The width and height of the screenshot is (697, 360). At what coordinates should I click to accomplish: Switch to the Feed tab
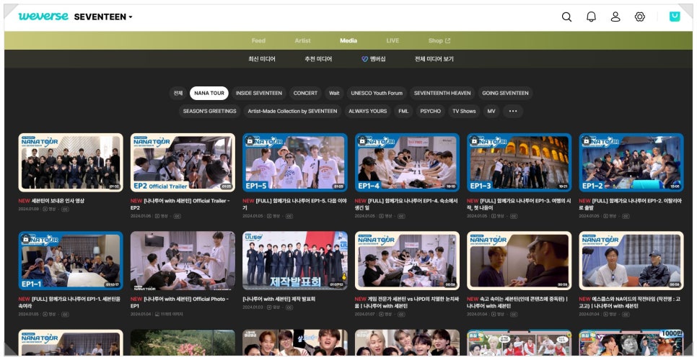258,41
